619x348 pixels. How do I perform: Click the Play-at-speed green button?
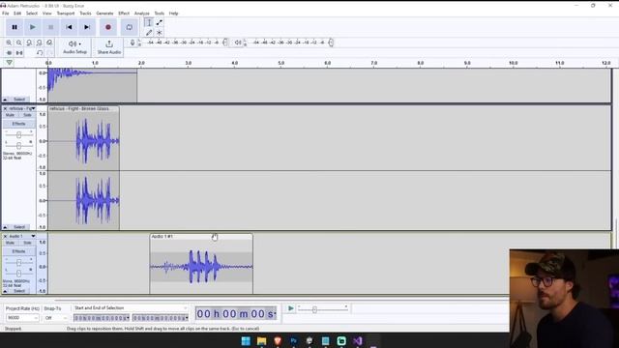(x=290, y=308)
